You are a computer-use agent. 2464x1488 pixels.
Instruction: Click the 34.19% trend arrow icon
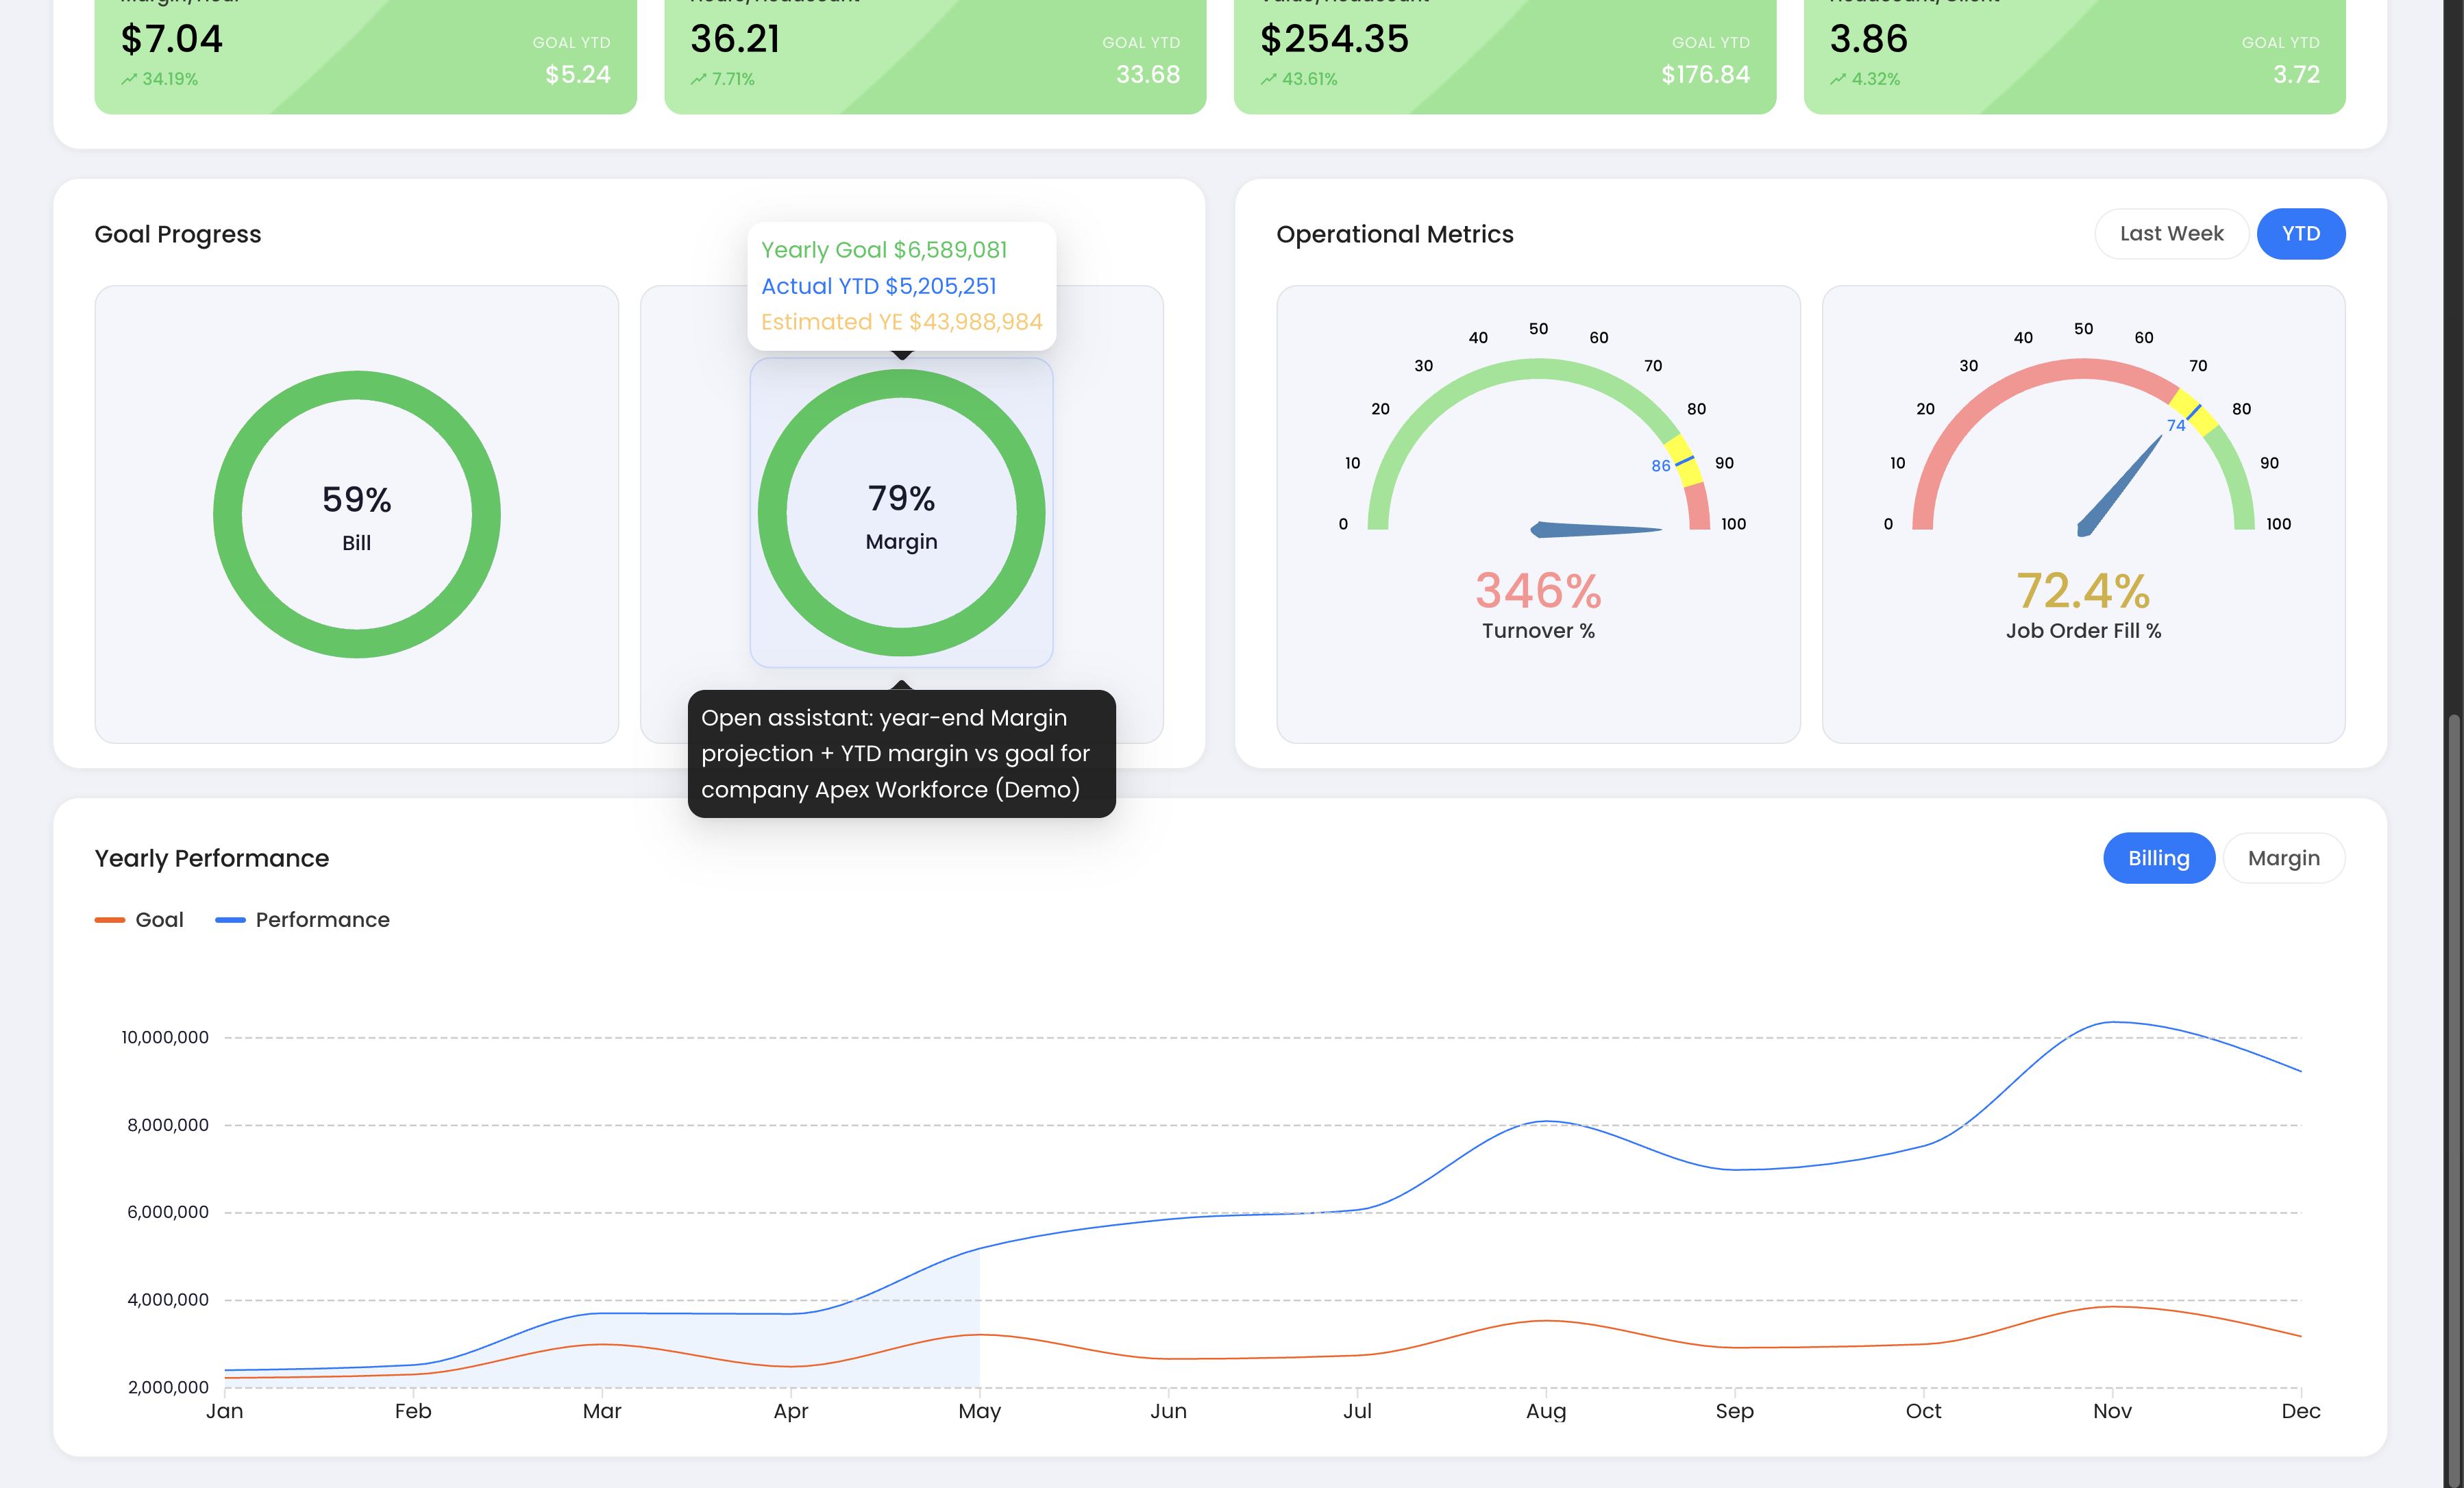[x=129, y=79]
